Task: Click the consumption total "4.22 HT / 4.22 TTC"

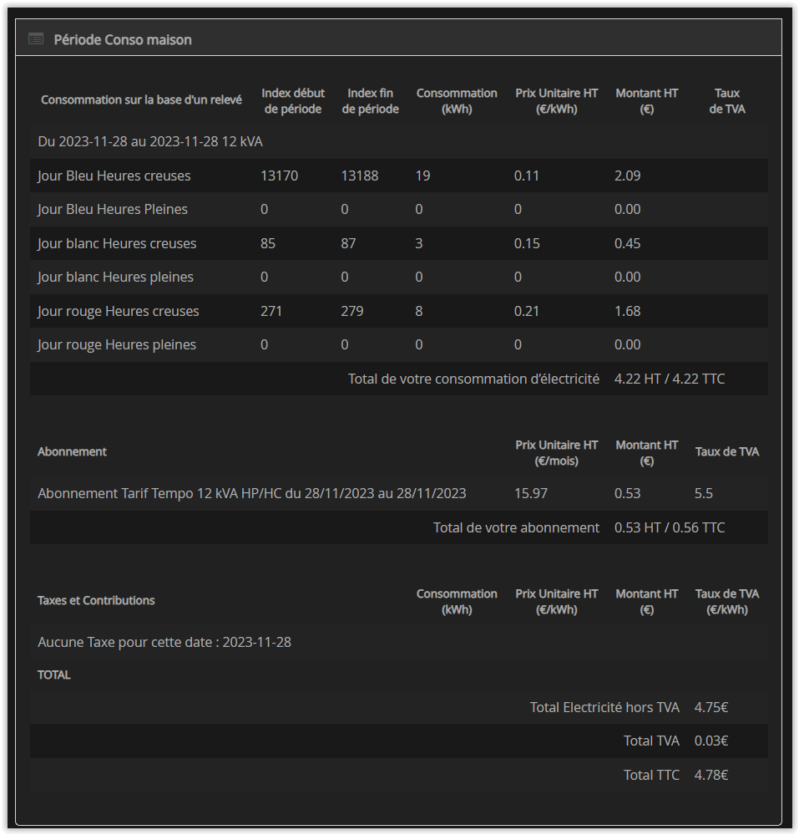Action: point(669,379)
